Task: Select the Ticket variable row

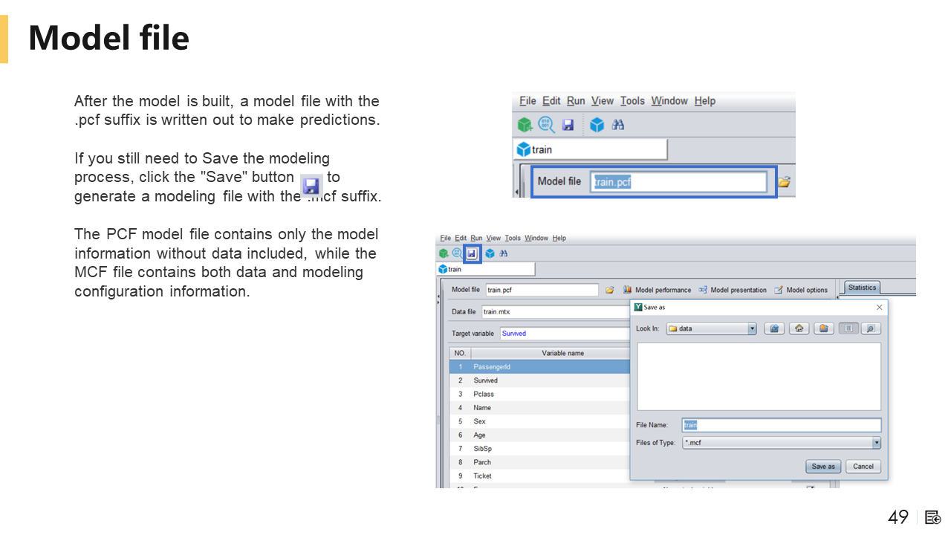Action: point(539,476)
